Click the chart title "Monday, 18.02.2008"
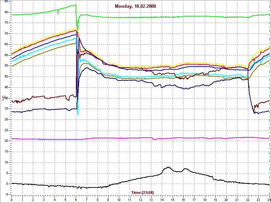The image size is (271, 203). tap(135, 6)
